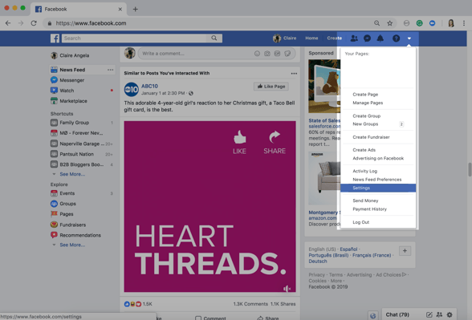
Task: Open Quick Help question mark icon
Action: tap(397, 38)
